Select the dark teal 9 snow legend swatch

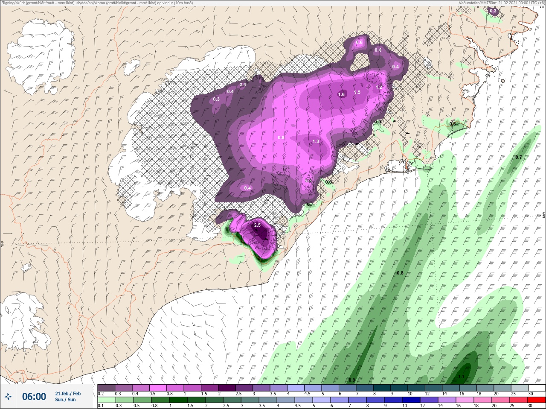coord(400,388)
